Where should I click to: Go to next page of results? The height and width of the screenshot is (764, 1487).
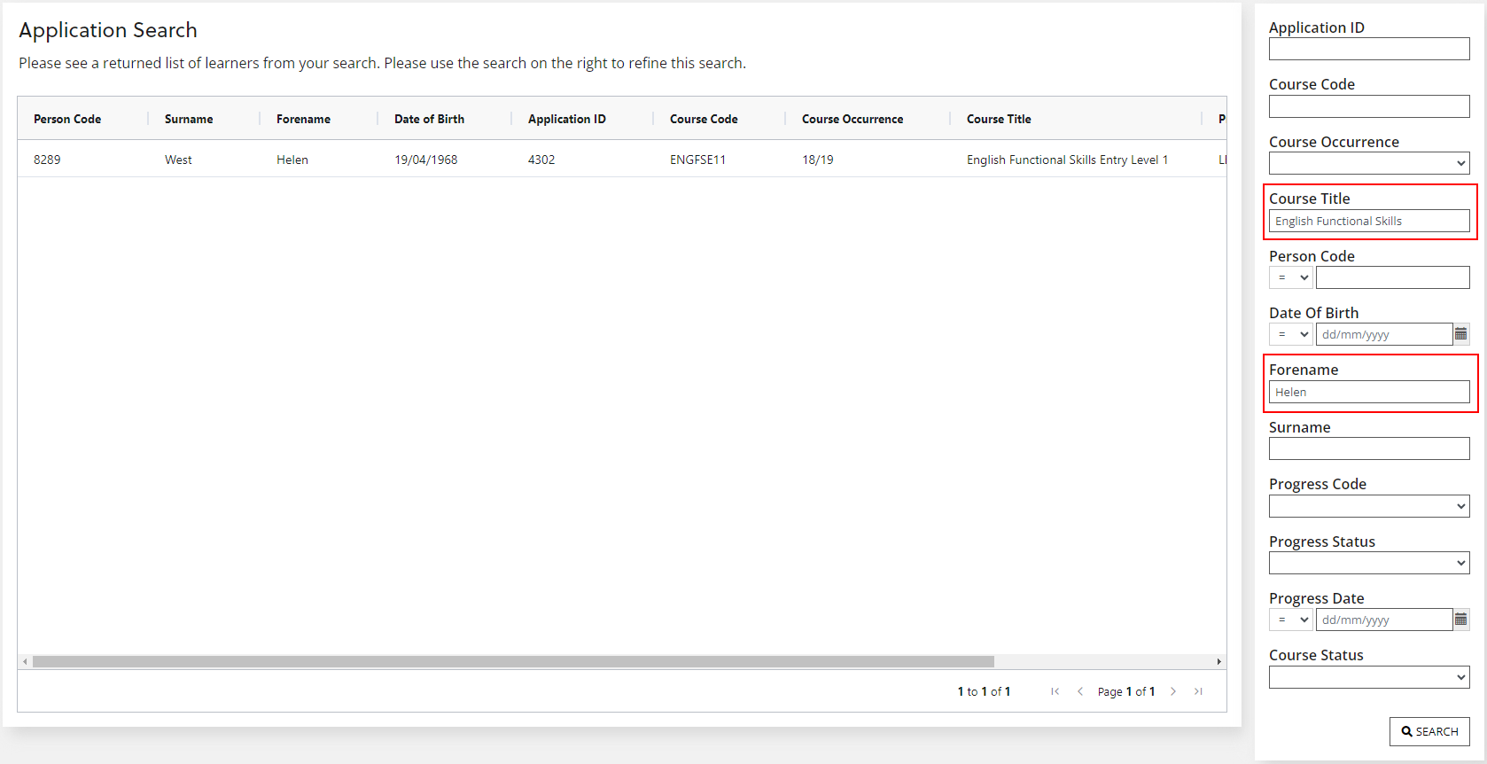[1173, 691]
